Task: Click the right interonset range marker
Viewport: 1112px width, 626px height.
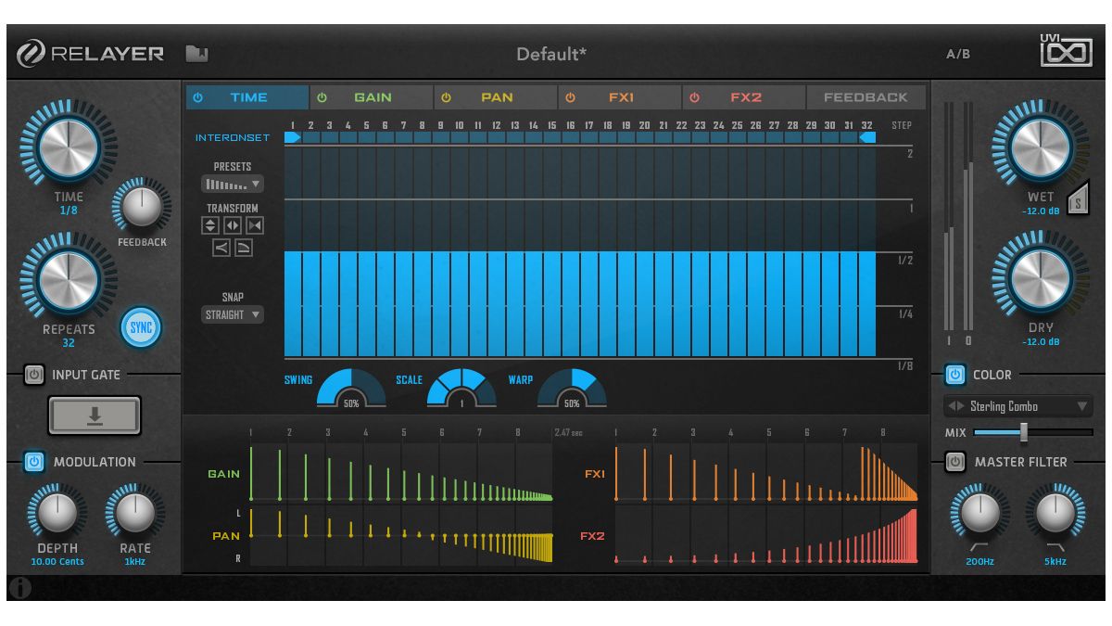Action: pyautogui.click(x=867, y=137)
